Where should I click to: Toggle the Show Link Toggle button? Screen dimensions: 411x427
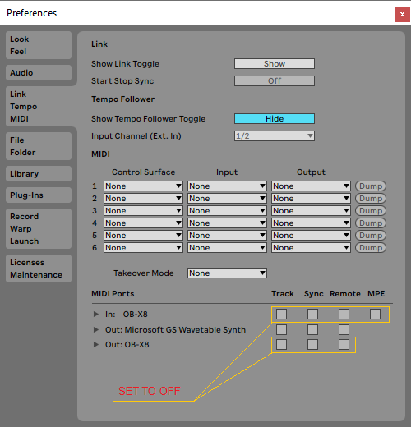(275, 64)
